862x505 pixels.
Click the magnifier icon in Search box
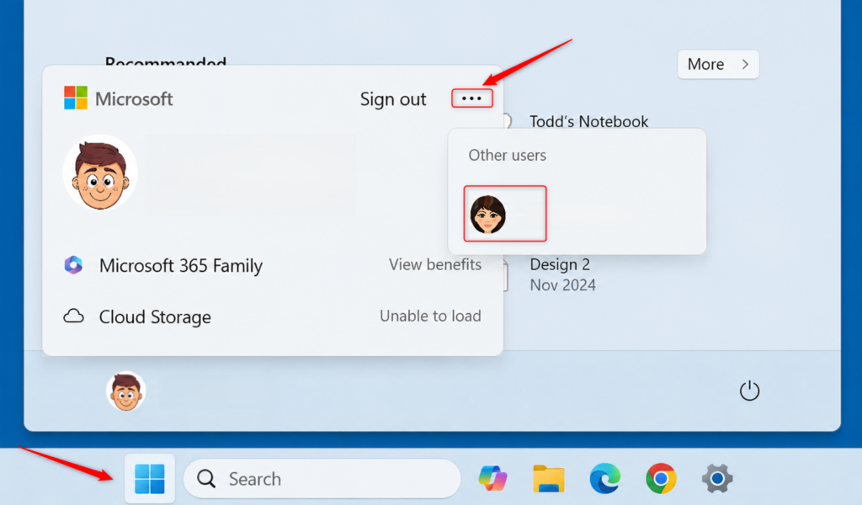tap(206, 479)
